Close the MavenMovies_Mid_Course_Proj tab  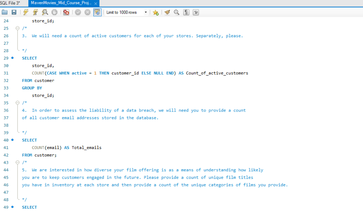tap(96, 3)
